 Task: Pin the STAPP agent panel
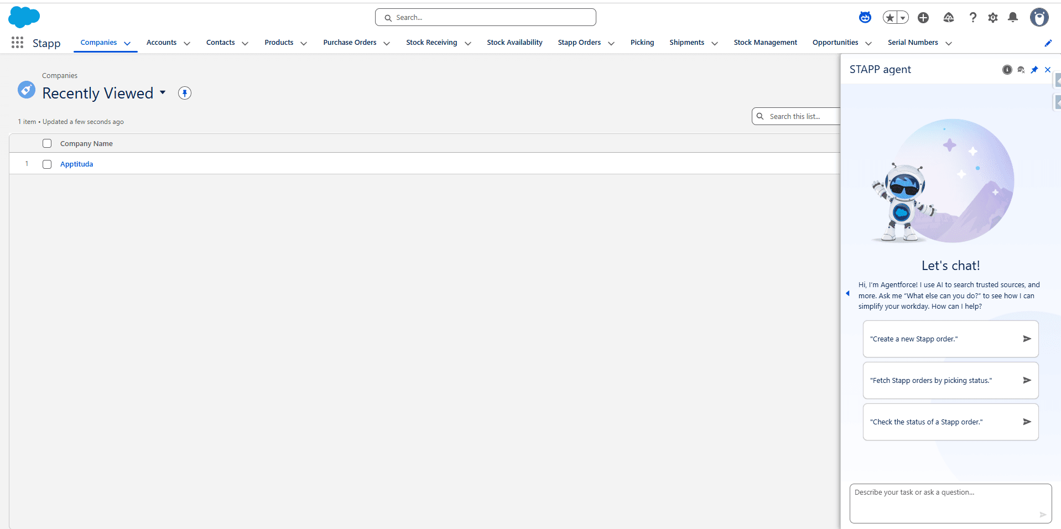(x=1034, y=70)
